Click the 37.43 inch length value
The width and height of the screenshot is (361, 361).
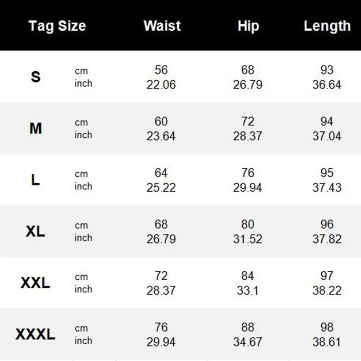click(x=327, y=188)
